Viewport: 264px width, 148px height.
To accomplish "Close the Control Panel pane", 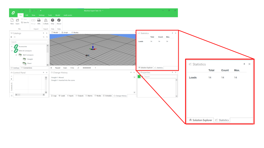I will (x=47, y=72).
